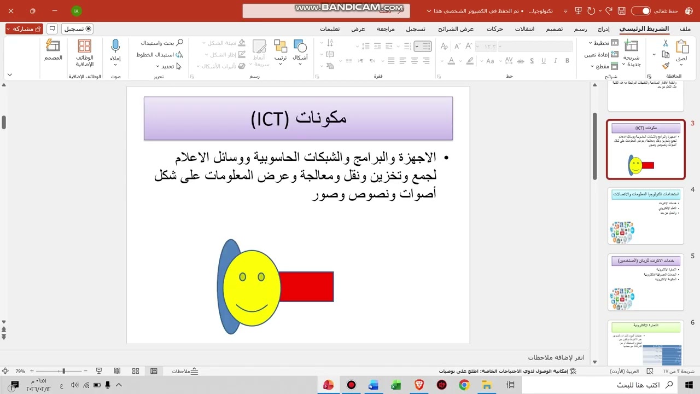
Task: Open the Drawing group dialog launcher
Action: click(193, 77)
